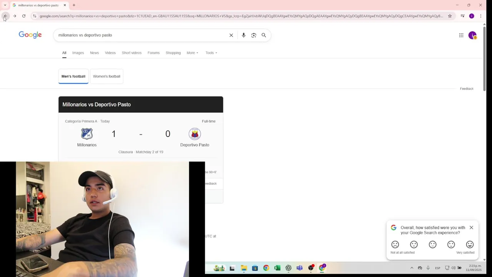Screen dimensions: 492x277
Task: Choose the Very satisfied face
Action: tap(470, 244)
